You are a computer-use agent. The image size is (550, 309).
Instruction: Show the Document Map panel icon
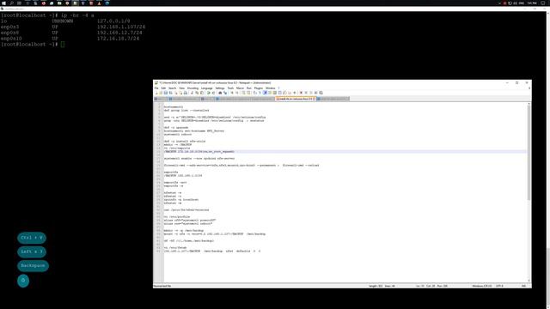[274, 93]
